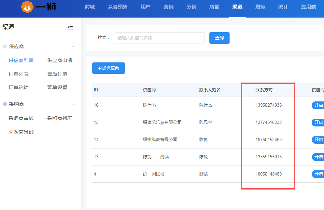The image size is (324, 210).
Task: Toggle the 开启 switch for 福建乐乐茶有限公司
Action: coord(318,122)
